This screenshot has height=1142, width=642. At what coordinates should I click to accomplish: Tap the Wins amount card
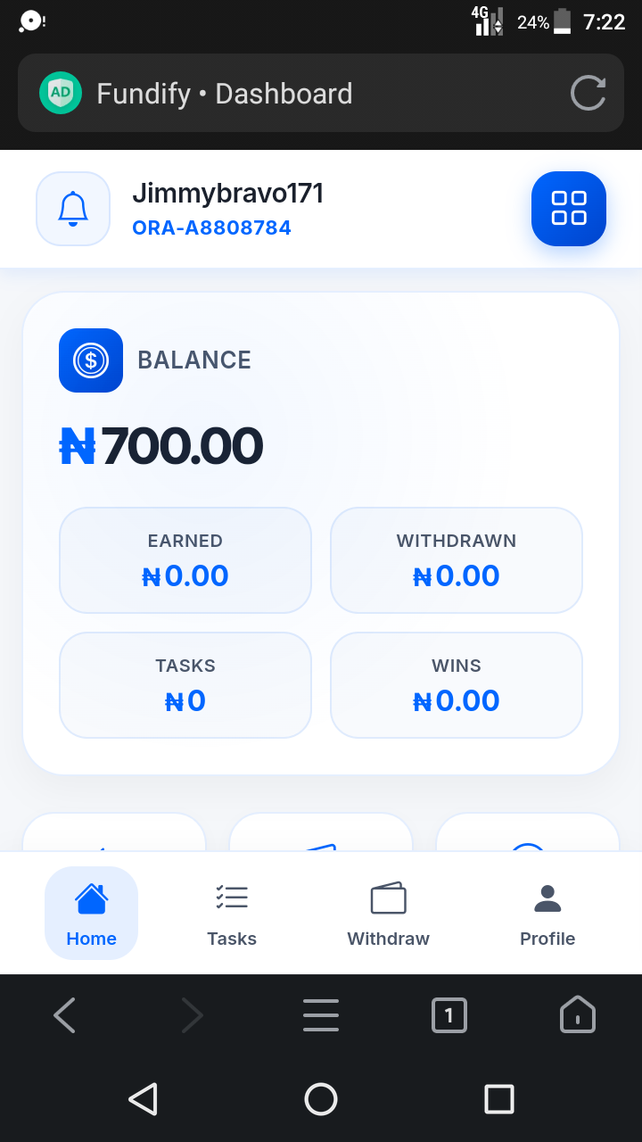457,685
